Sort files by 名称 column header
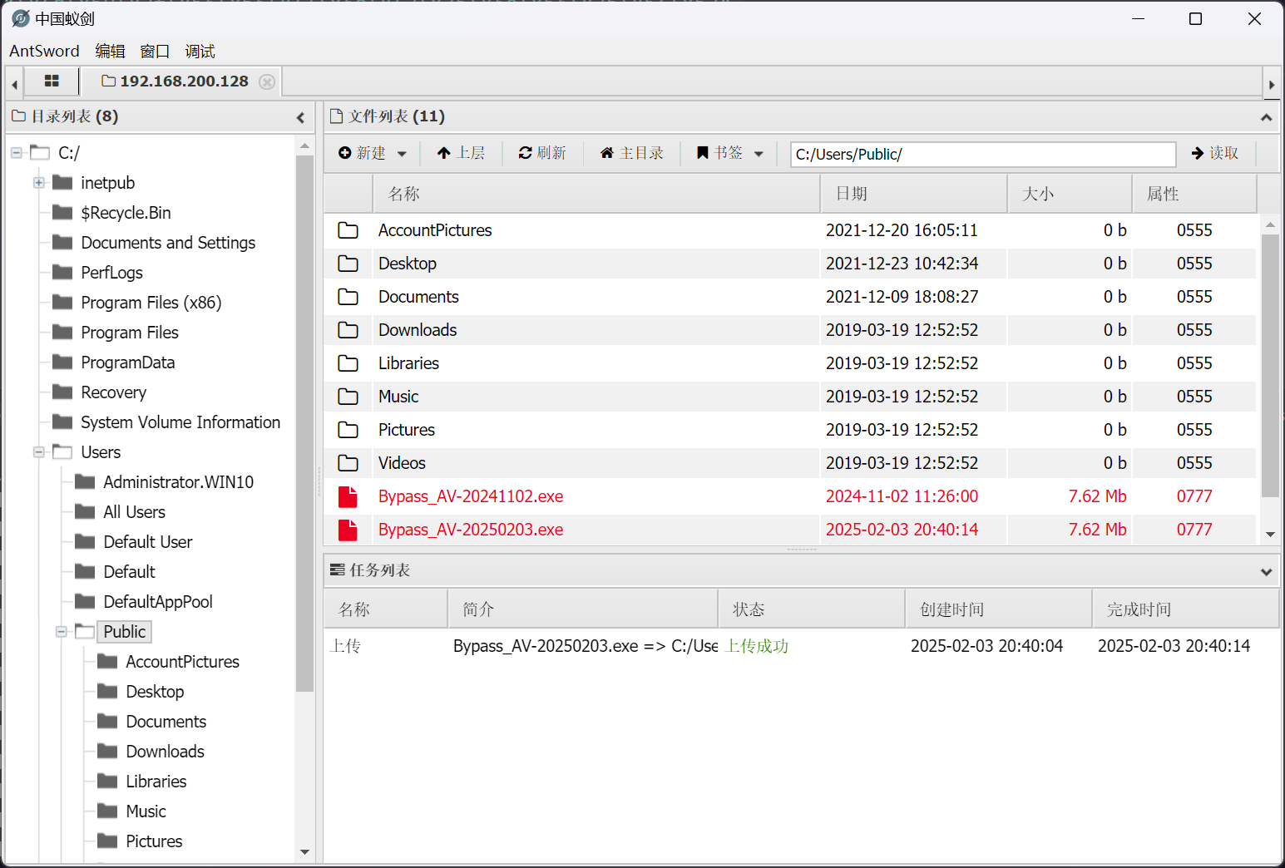The width and height of the screenshot is (1285, 868). coord(596,194)
